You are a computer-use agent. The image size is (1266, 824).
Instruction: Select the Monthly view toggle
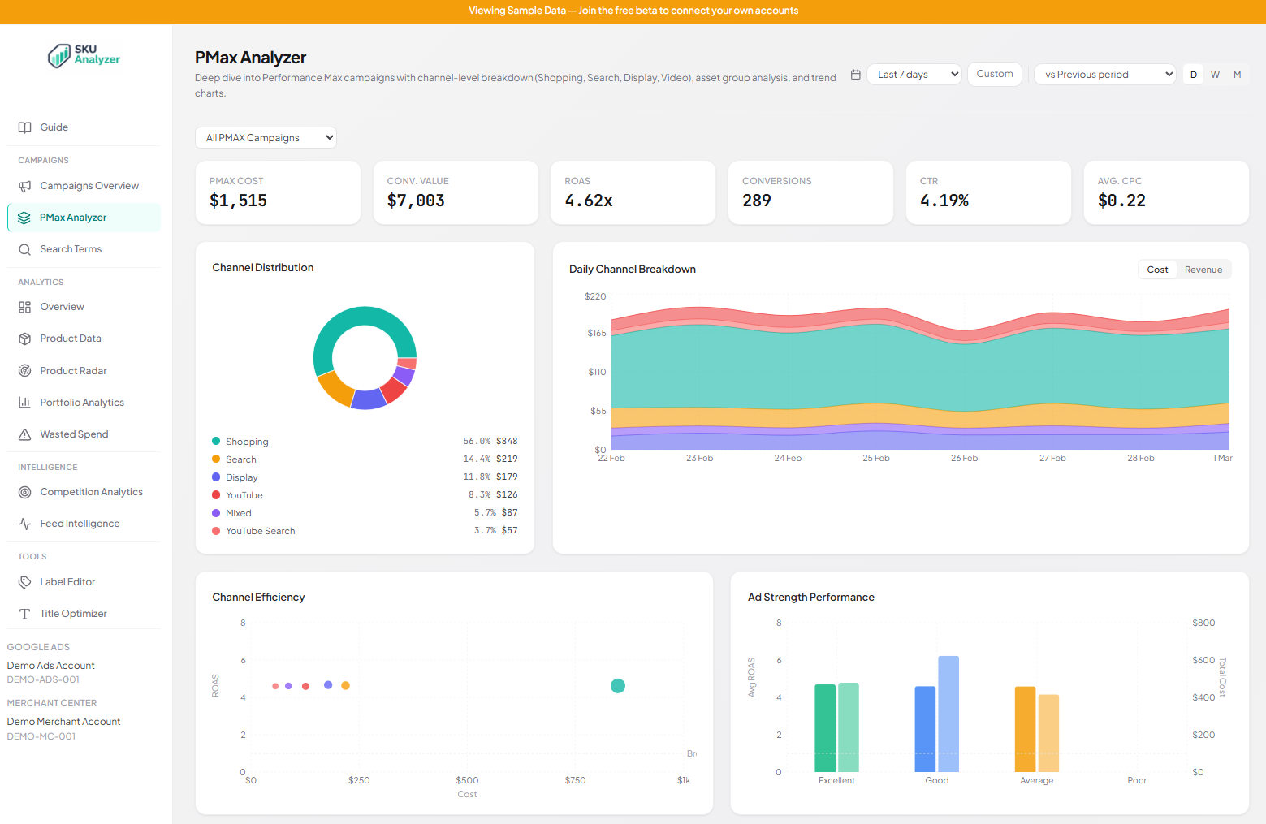(x=1237, y=74)
